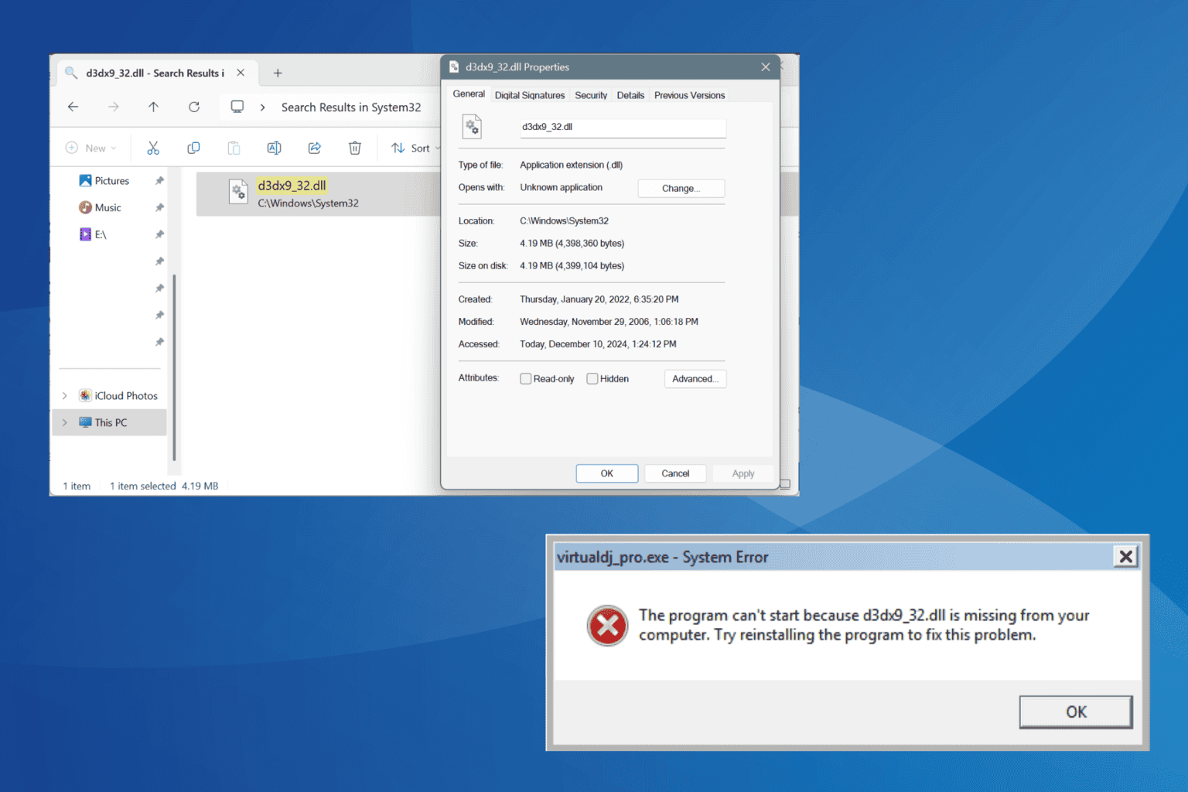The image size is (1188, 792).
Task: Click the Advanced... attributes button
Action: tap(695, 379)
